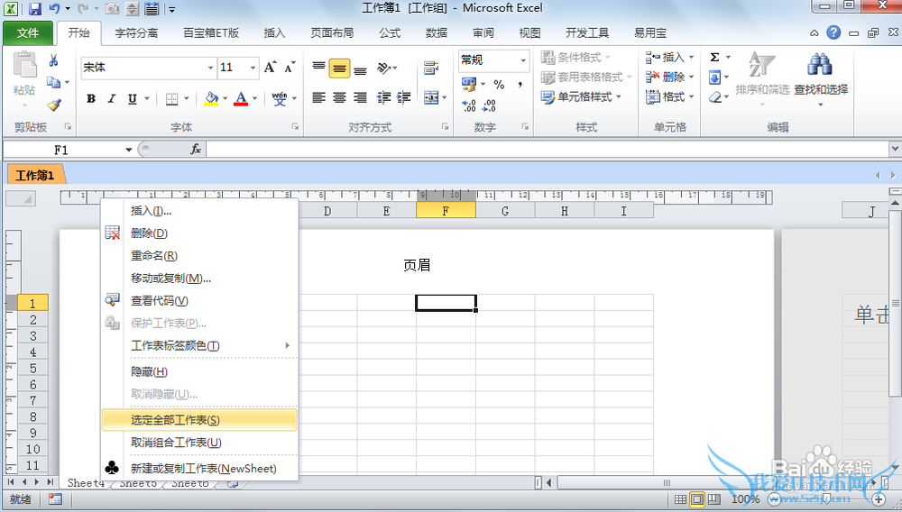The height and width of the screenshot is (512, 902).
Task: Choose 重命名(R) in context menu
Action: pos(199,256)
